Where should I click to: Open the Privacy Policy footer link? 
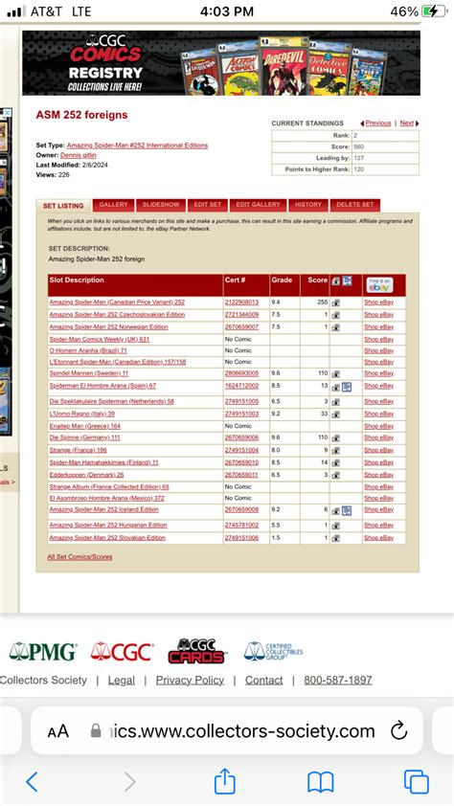190,680
